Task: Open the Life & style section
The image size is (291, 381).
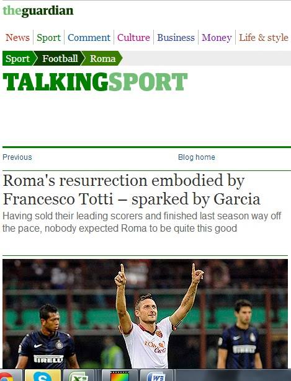Action: click(264, 37)
